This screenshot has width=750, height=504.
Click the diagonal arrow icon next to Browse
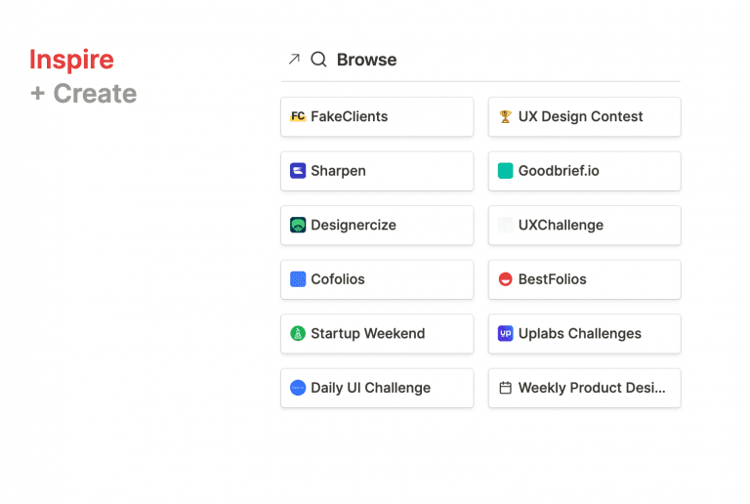click(x=294, y=60)
